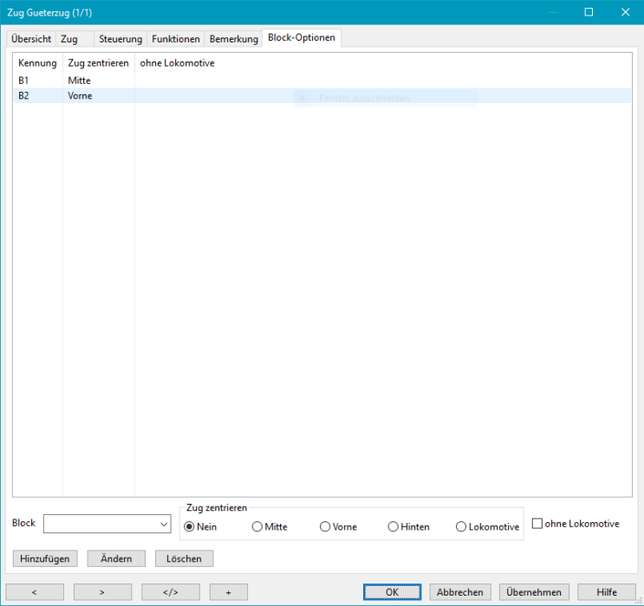Image resolution: width=644 pixels, height=606 pixels.
Task: Select the Nein radio option
Action: pos(189,526)
